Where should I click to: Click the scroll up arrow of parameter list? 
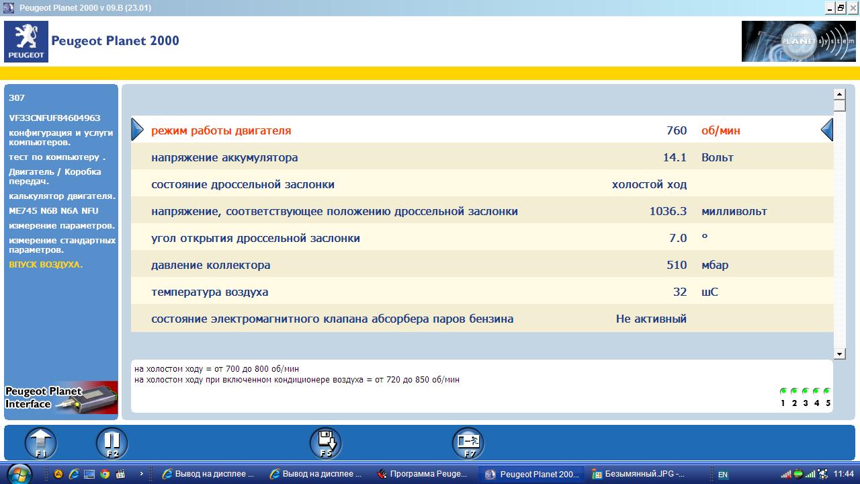coord(839,95)
